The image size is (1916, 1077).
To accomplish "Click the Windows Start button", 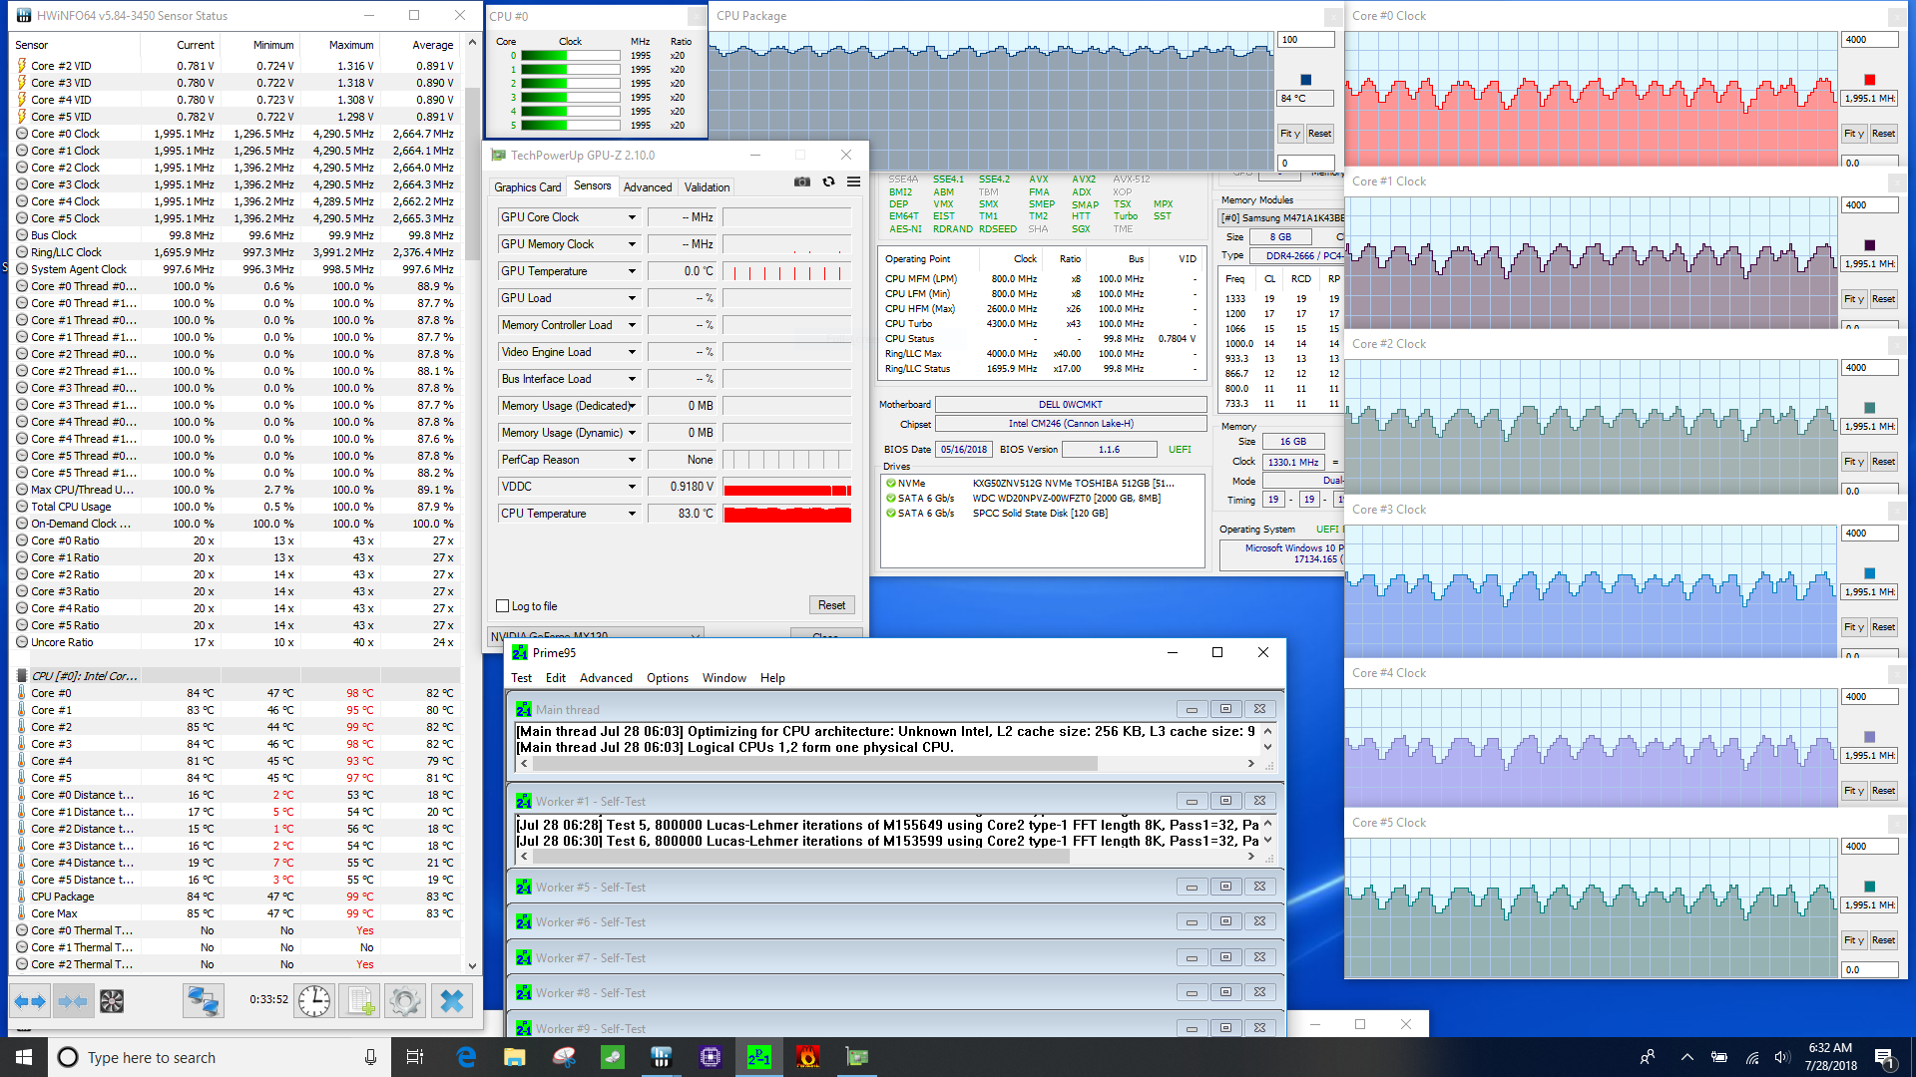I will [24, 1057].
